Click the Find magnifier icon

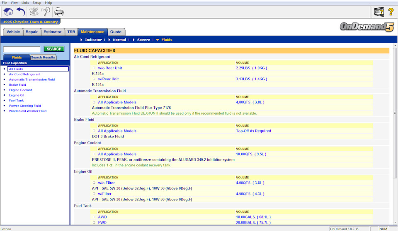[x=46, y=12]
